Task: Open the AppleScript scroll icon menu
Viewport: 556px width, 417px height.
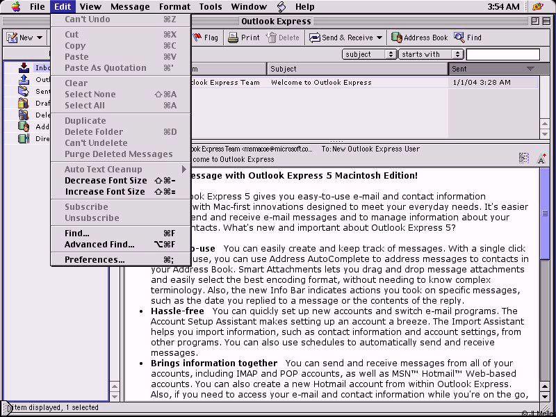Action: (x=281, y=6)
